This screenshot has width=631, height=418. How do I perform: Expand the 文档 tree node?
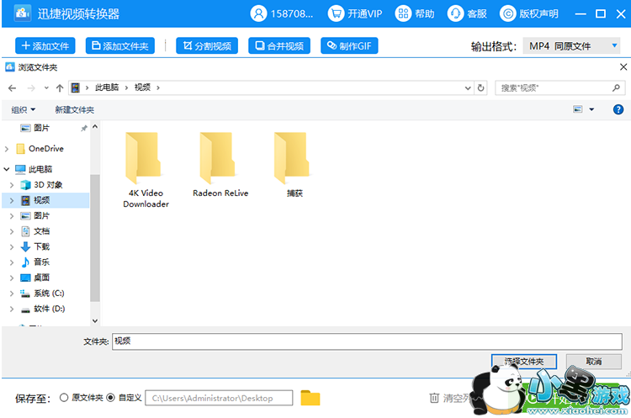point(12,232)
